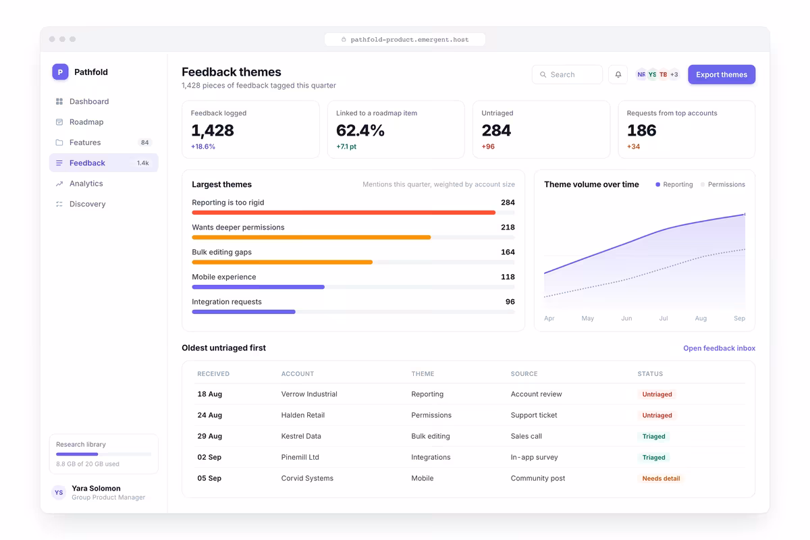Click the lock icon in address bar
This screenshot has width=810, height=540.
point(344,40)
